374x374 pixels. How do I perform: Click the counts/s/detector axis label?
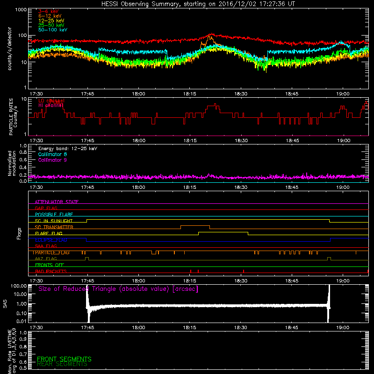click(x=10, y=49)
